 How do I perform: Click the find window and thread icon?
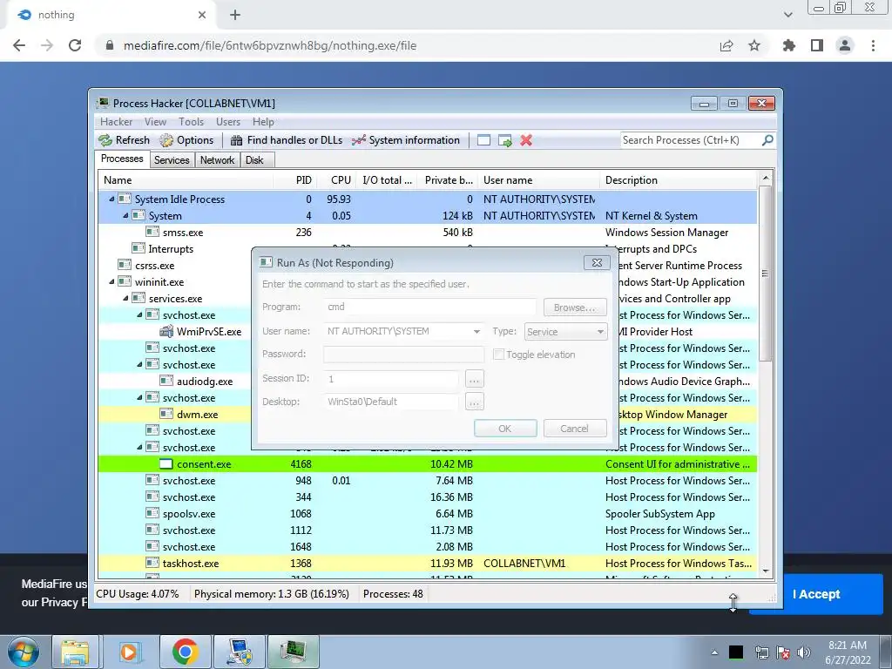click(x=504, y=140)
